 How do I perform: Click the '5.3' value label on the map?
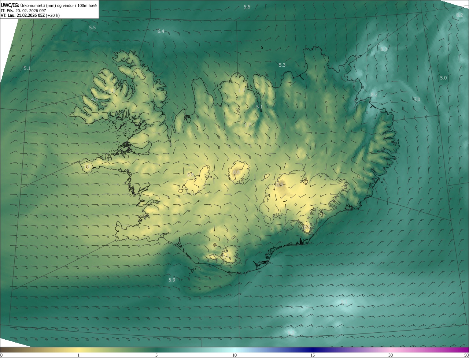click(282, 65)
